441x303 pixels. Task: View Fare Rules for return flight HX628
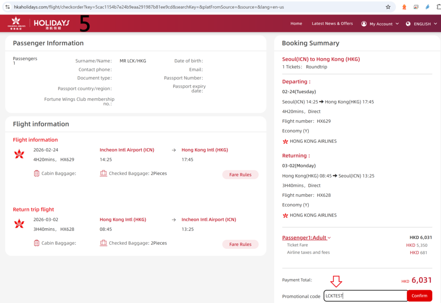(240, 244)
